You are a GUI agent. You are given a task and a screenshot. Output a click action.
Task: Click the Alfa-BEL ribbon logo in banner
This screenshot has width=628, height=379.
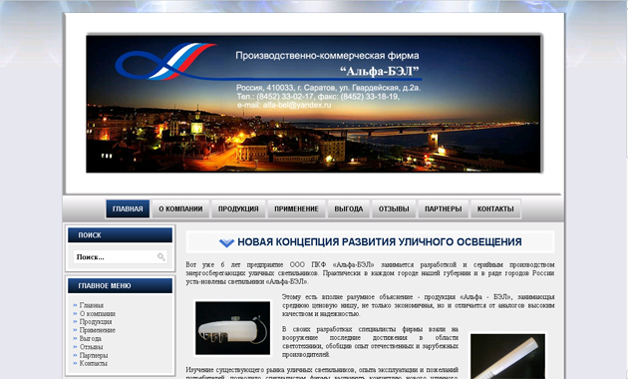[x=165, y=61]
